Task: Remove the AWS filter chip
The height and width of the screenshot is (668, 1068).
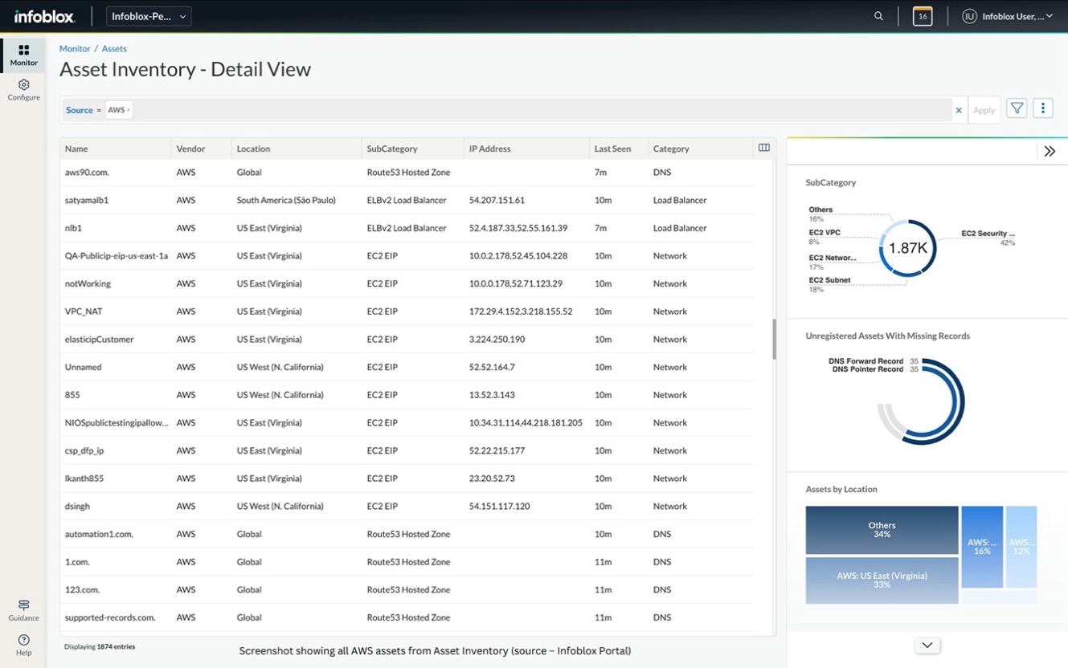Action: [x=129, y=110]
